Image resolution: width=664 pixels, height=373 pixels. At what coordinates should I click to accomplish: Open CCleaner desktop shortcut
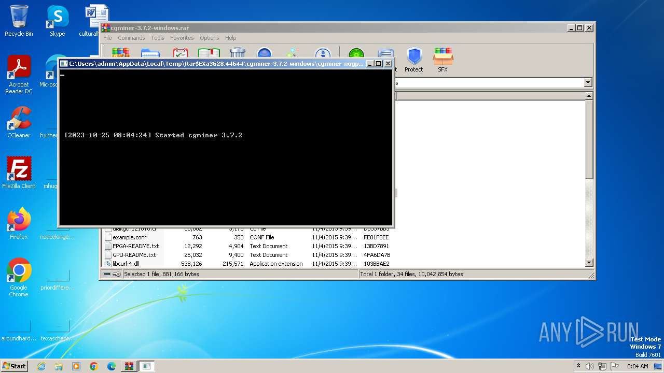pos(19,122)
